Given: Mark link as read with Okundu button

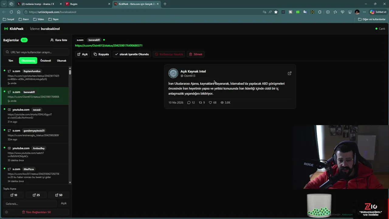Looking at the screenshot, I should (132, 54).
